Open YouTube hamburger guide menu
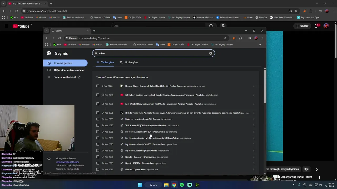Image resolution: width=337 pixels, height=189 pixels. pyautogui.click(x=6, y=26)
